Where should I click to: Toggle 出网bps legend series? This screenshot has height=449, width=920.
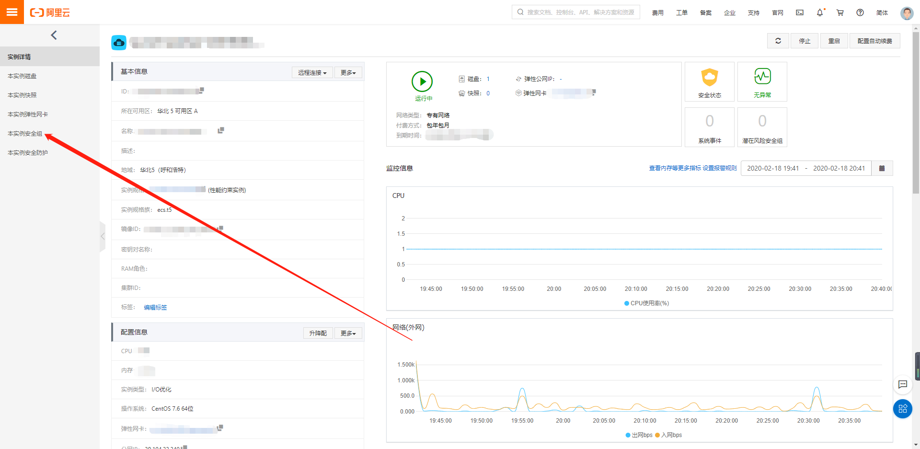[x=639, y=435]
